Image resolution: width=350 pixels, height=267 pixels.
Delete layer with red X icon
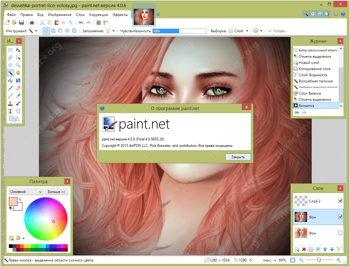pyautogui.click(x=304, y=249)
